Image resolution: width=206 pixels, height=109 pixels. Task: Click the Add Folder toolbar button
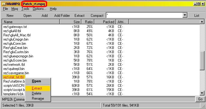pyautogui.click(x=62, y=16)
